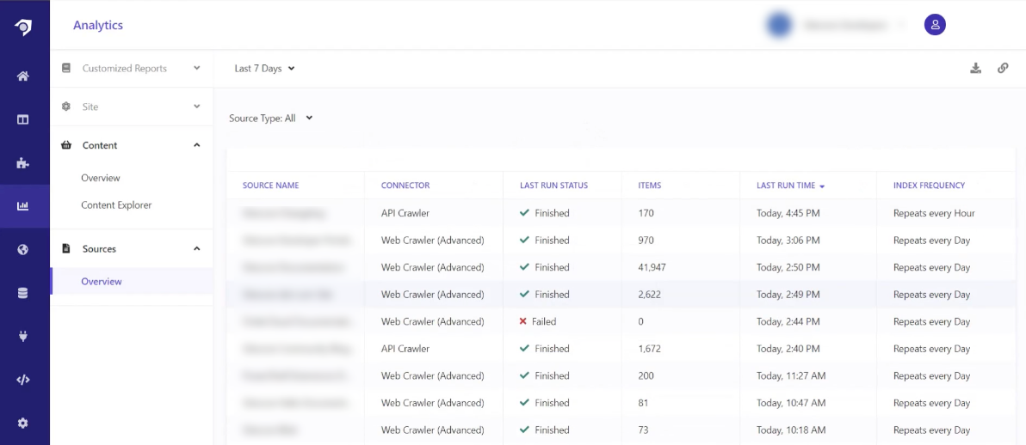1026x445 pixels.
Task: Download the report using download icon
Action: pyautogui.click(x=975, y=69)
